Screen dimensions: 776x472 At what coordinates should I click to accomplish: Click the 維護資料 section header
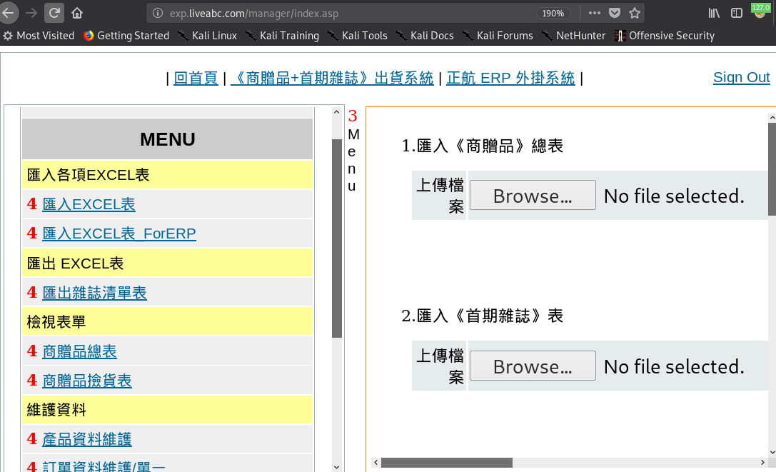[167, 410]
